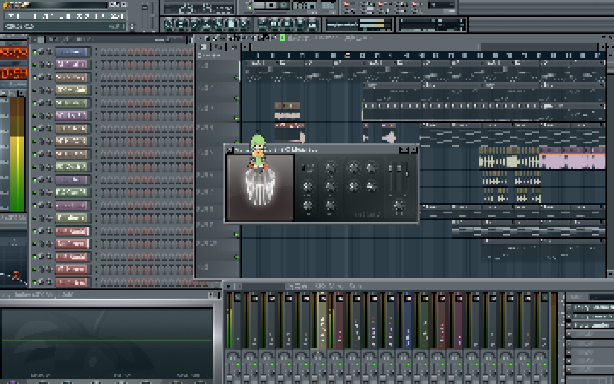Screen dimensions: 614x384
Task: Select the pink audio clip in the Playlist
Action: (x=572, y=158)
